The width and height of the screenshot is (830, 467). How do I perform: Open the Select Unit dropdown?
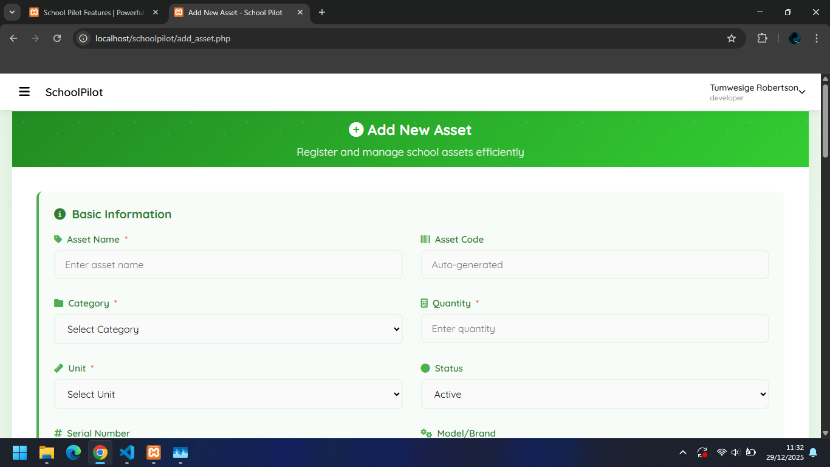click(228, 394)
